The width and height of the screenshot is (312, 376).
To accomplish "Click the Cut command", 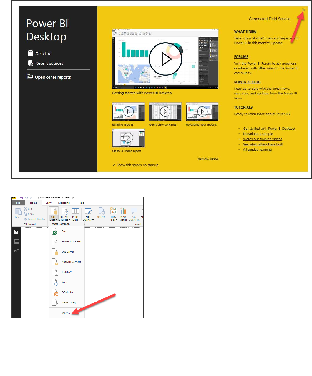I will pyautogui.click(x=28, y=209).
